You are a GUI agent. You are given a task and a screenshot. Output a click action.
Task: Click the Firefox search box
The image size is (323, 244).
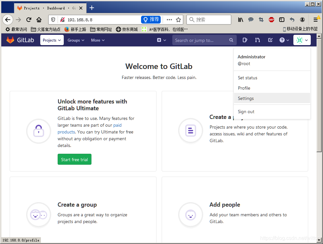point(209,20)
